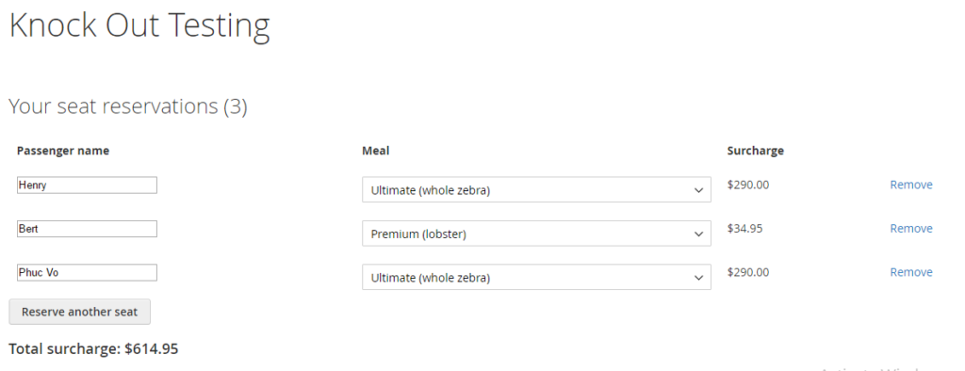
Task: Click the Surcharge column header
Action: pos(755,151)
